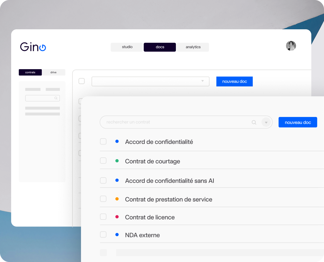The width and height of the screenshot is (324, 262).
Task: Click the blue dot beside Accord de confidentialité
Action: (117, 141)
